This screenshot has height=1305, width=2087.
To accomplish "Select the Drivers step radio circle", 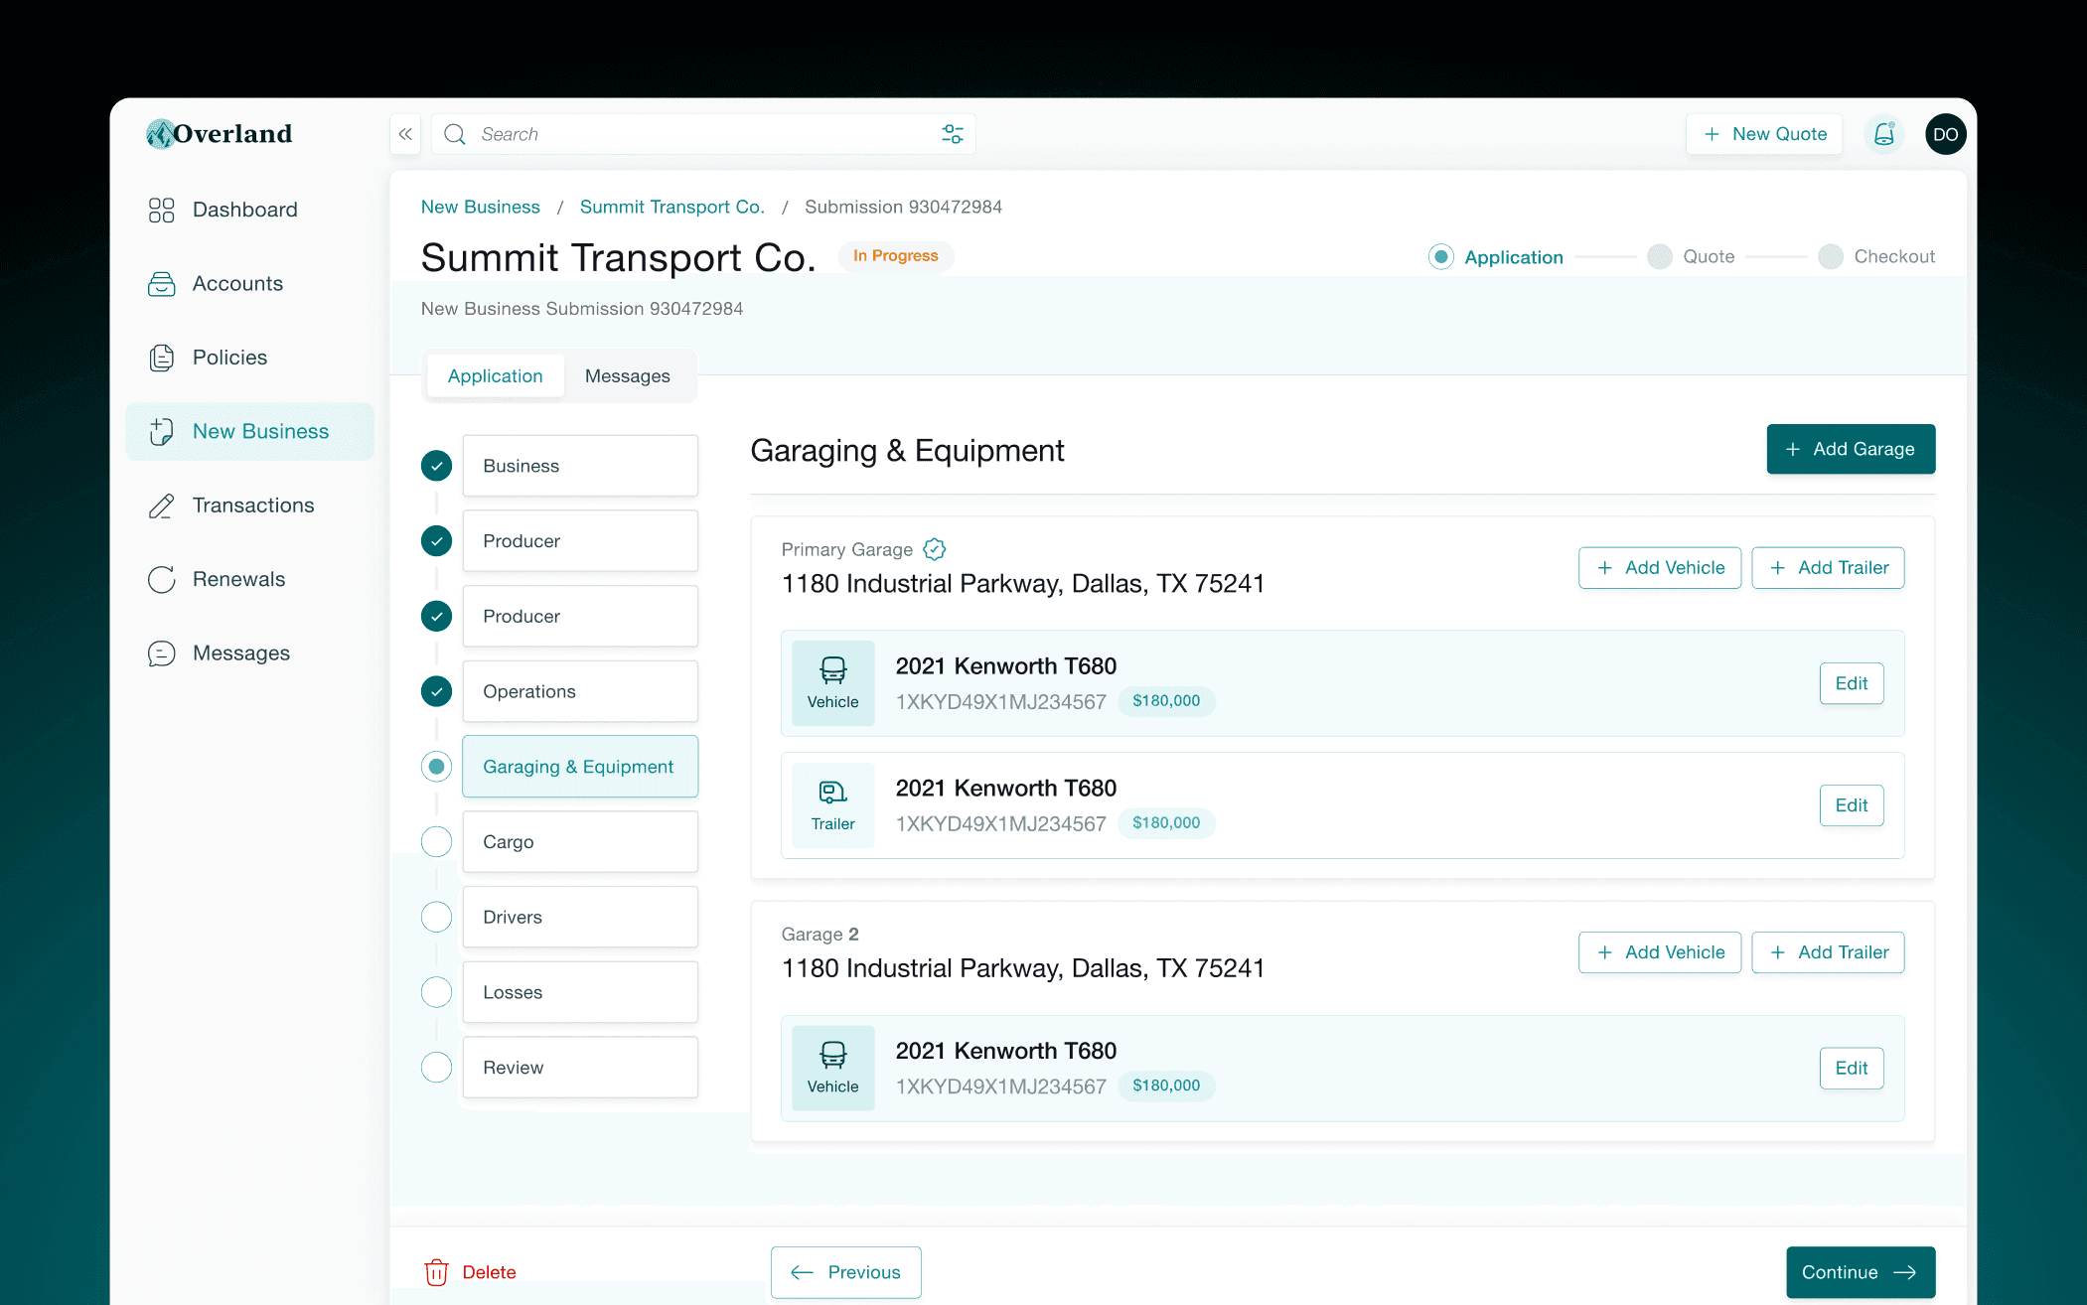I will pos(436,917).
